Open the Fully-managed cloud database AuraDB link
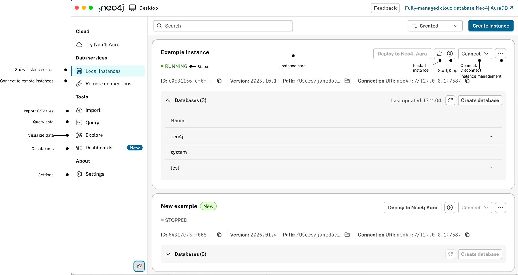518x275 pixels. 459,8
